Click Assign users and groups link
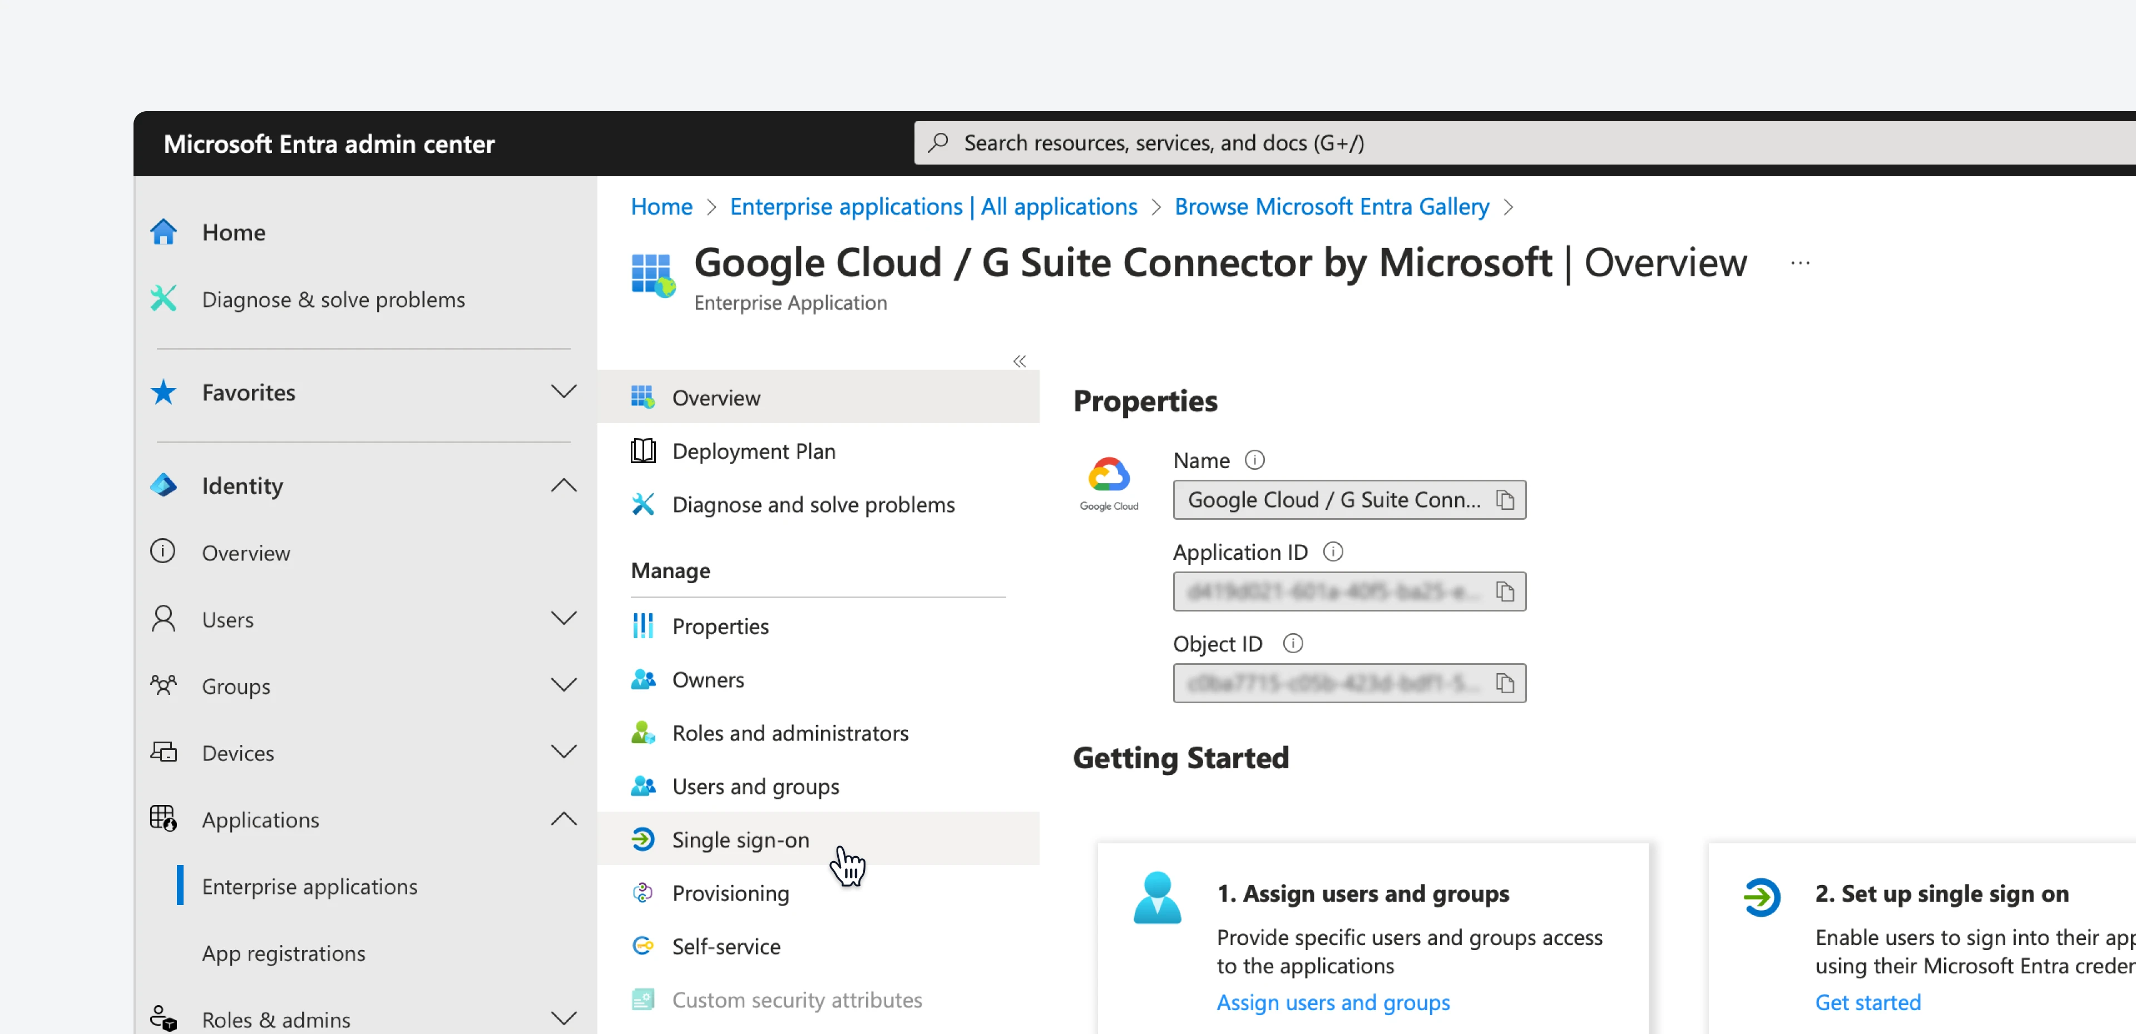 (1333, 1002)
